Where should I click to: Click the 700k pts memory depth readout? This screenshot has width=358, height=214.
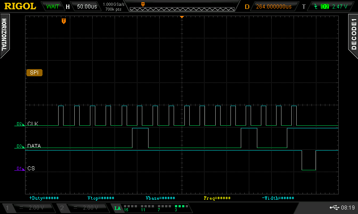113,9
